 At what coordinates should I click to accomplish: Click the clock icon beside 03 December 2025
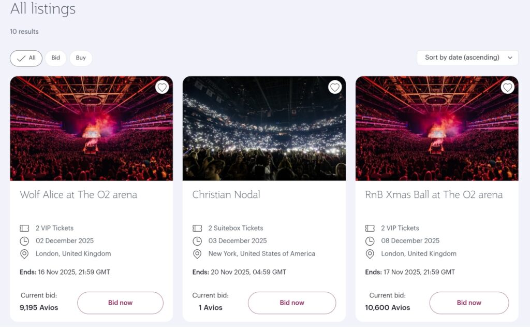click(x=197, y=240)
